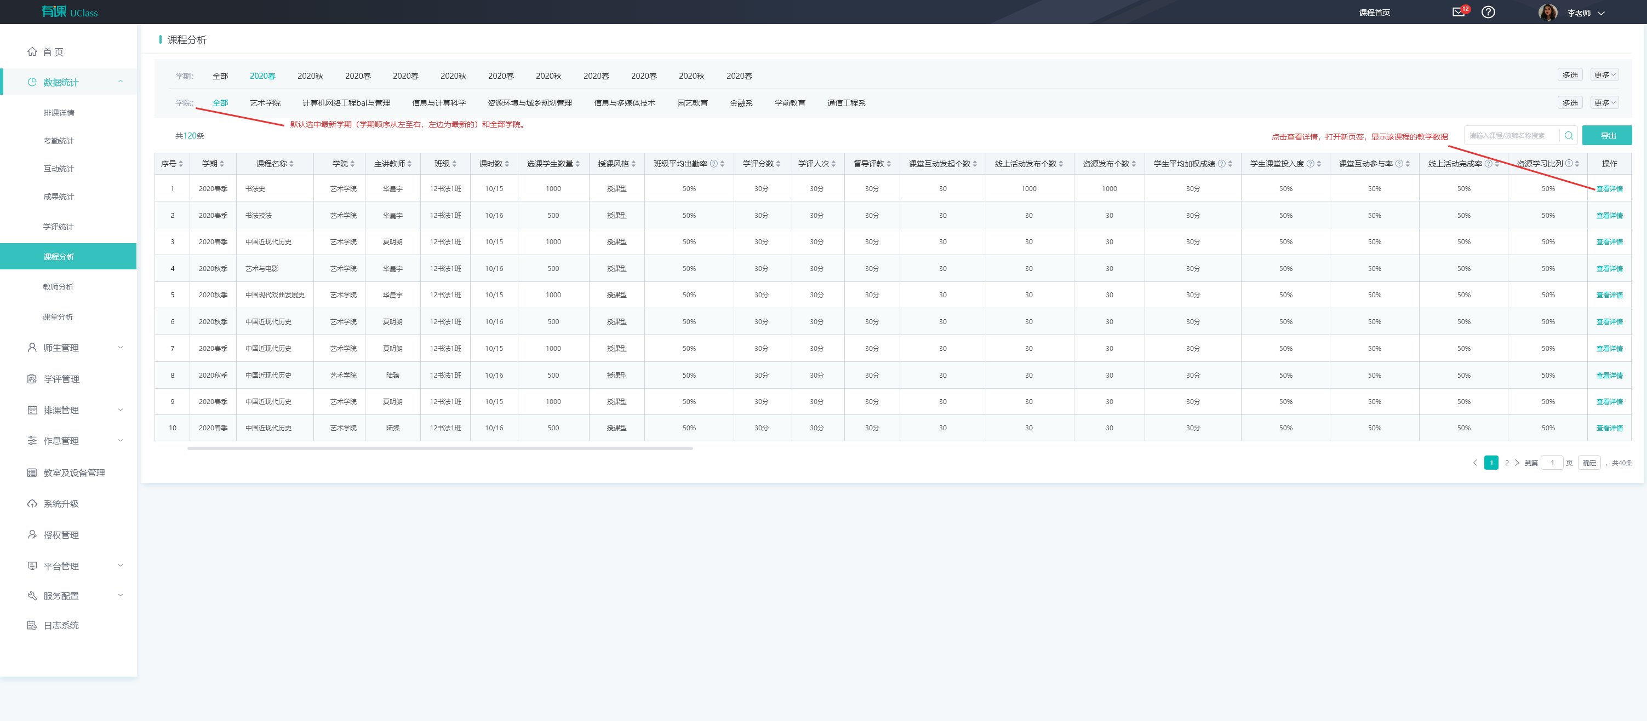Sort table by 选课学生数量 column
1647x721 pixels.
click(x=577, y=164)
